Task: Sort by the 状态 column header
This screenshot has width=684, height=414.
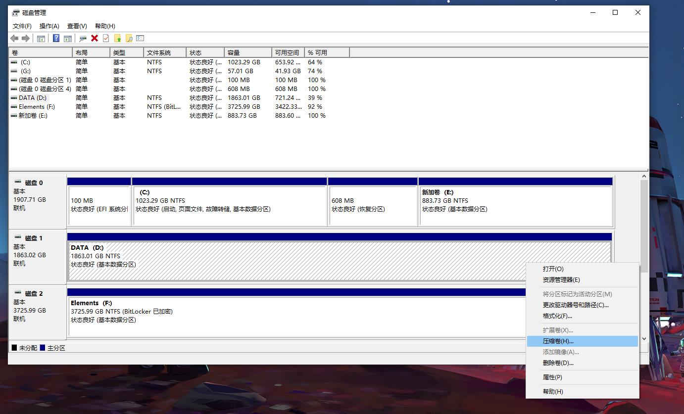Action: pos(205,52)
